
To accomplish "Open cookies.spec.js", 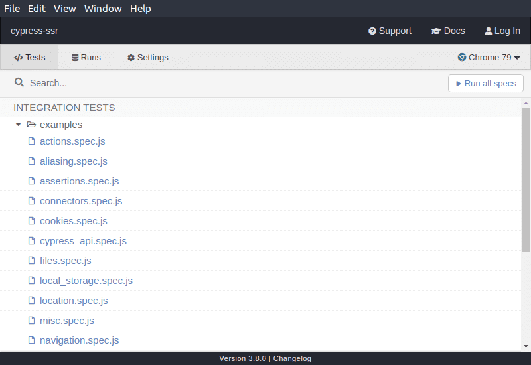I will (74, 221).
